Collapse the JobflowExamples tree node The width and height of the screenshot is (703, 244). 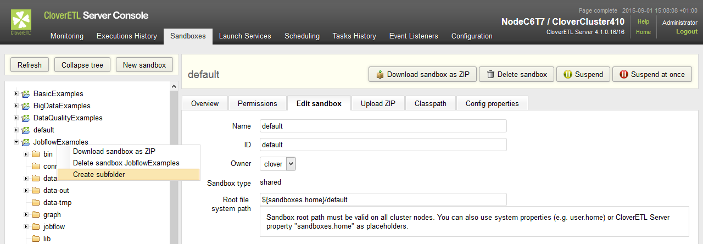click(x=16, y=142)
